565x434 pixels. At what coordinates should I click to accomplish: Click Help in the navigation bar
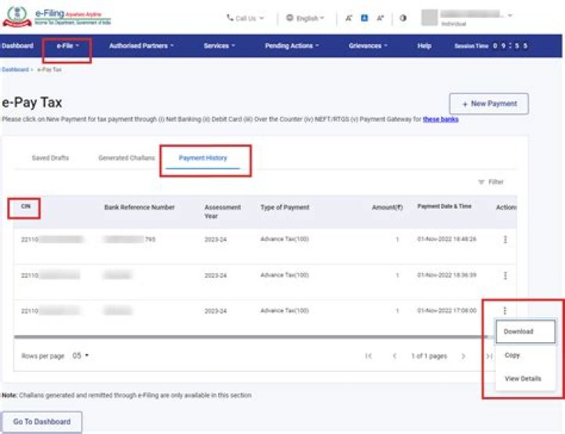pos(424,46)
